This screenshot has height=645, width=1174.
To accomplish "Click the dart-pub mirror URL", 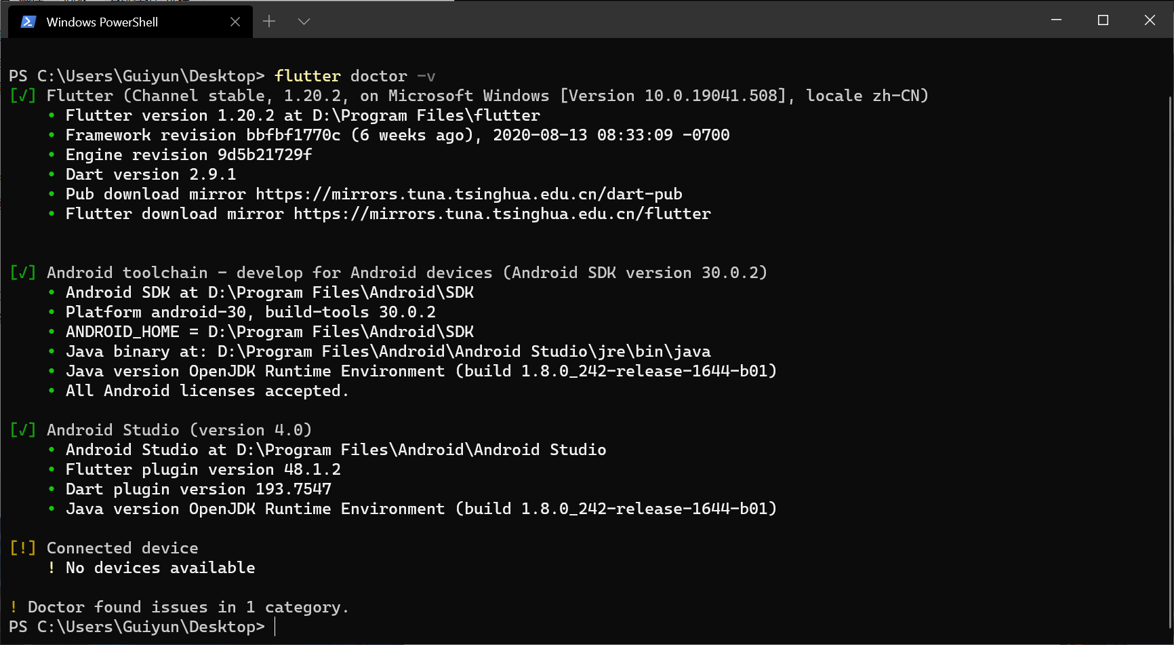I will pos(468,194).
